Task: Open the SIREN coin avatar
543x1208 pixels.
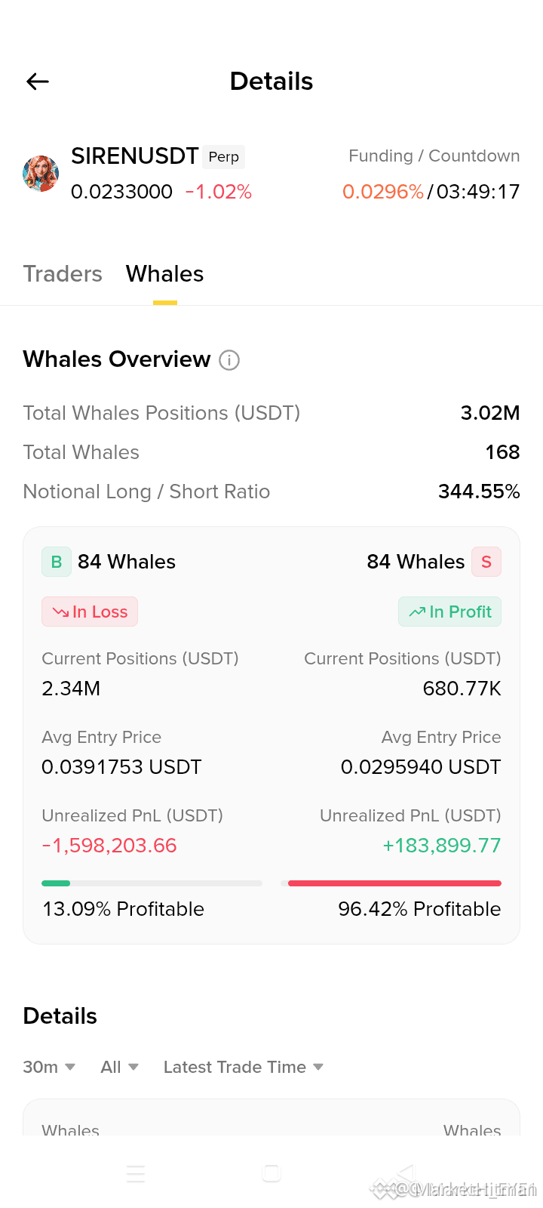Action: click(x=41, y=174)
